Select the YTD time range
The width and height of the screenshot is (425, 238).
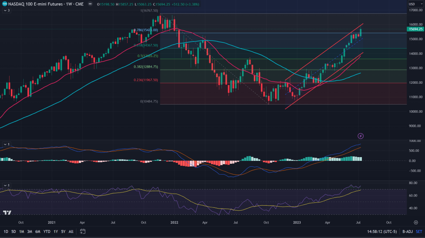[46, 231]
